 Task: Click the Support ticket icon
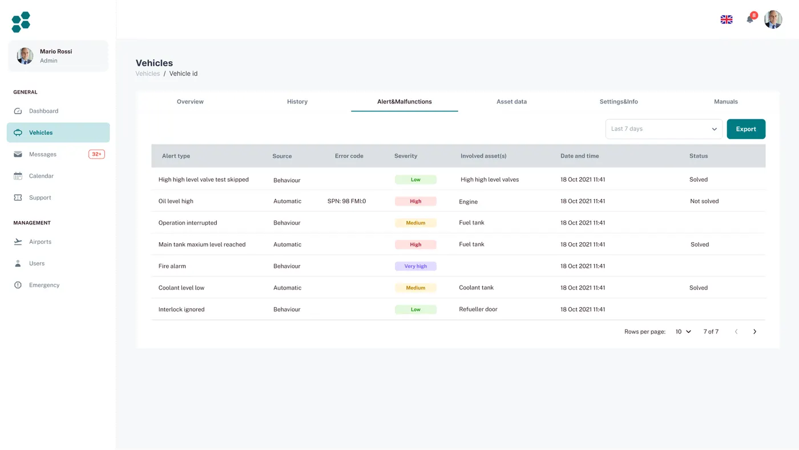[18, 198]
